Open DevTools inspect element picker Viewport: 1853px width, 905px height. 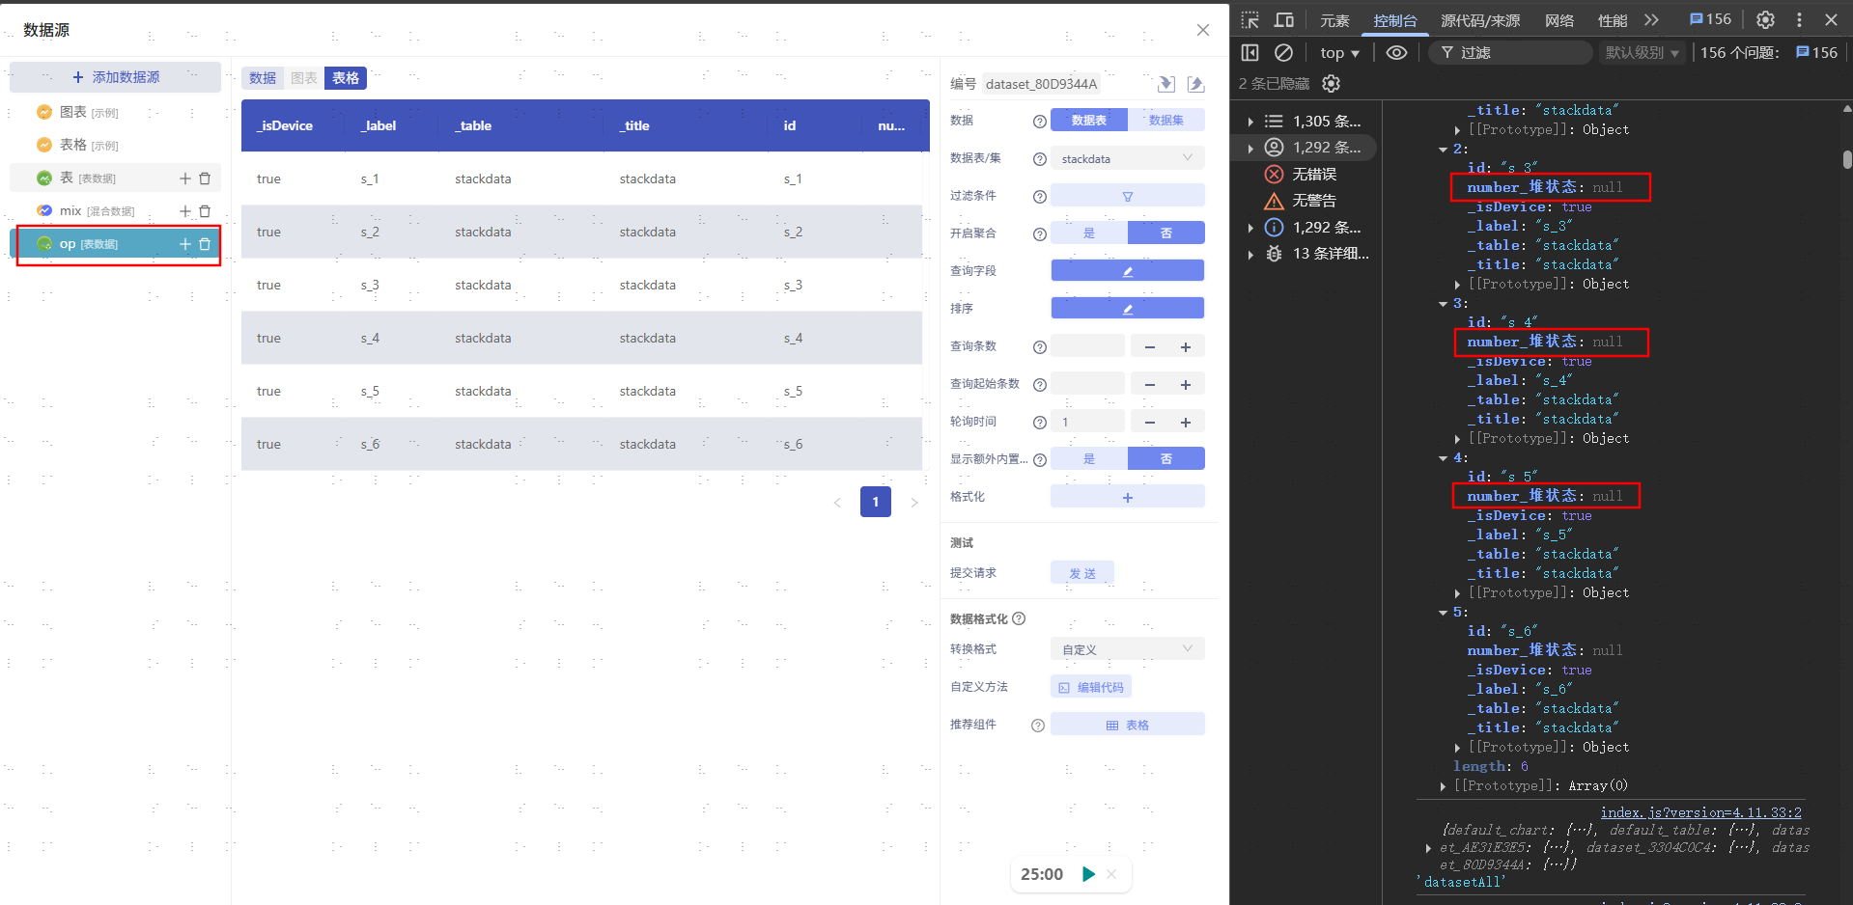pyautogui.click(x=1250, y=20)
